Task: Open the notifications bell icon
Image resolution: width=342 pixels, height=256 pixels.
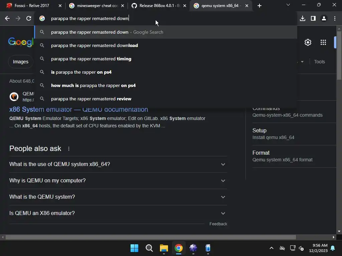Action: point(333,248)
